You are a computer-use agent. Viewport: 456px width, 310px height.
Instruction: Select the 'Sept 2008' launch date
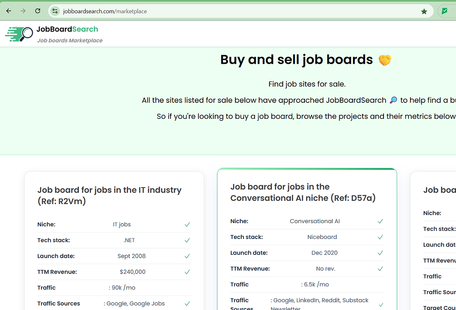click(x=131, y=256)
